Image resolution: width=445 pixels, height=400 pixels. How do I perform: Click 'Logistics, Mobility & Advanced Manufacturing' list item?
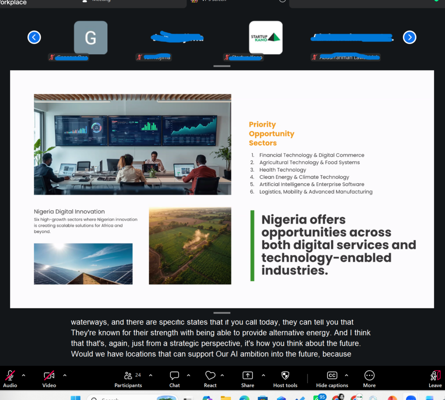pos(315,192)
